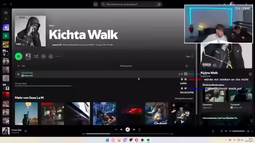Click the Kichta Walk album cover
Screen dimensions: 255x143
30,31
